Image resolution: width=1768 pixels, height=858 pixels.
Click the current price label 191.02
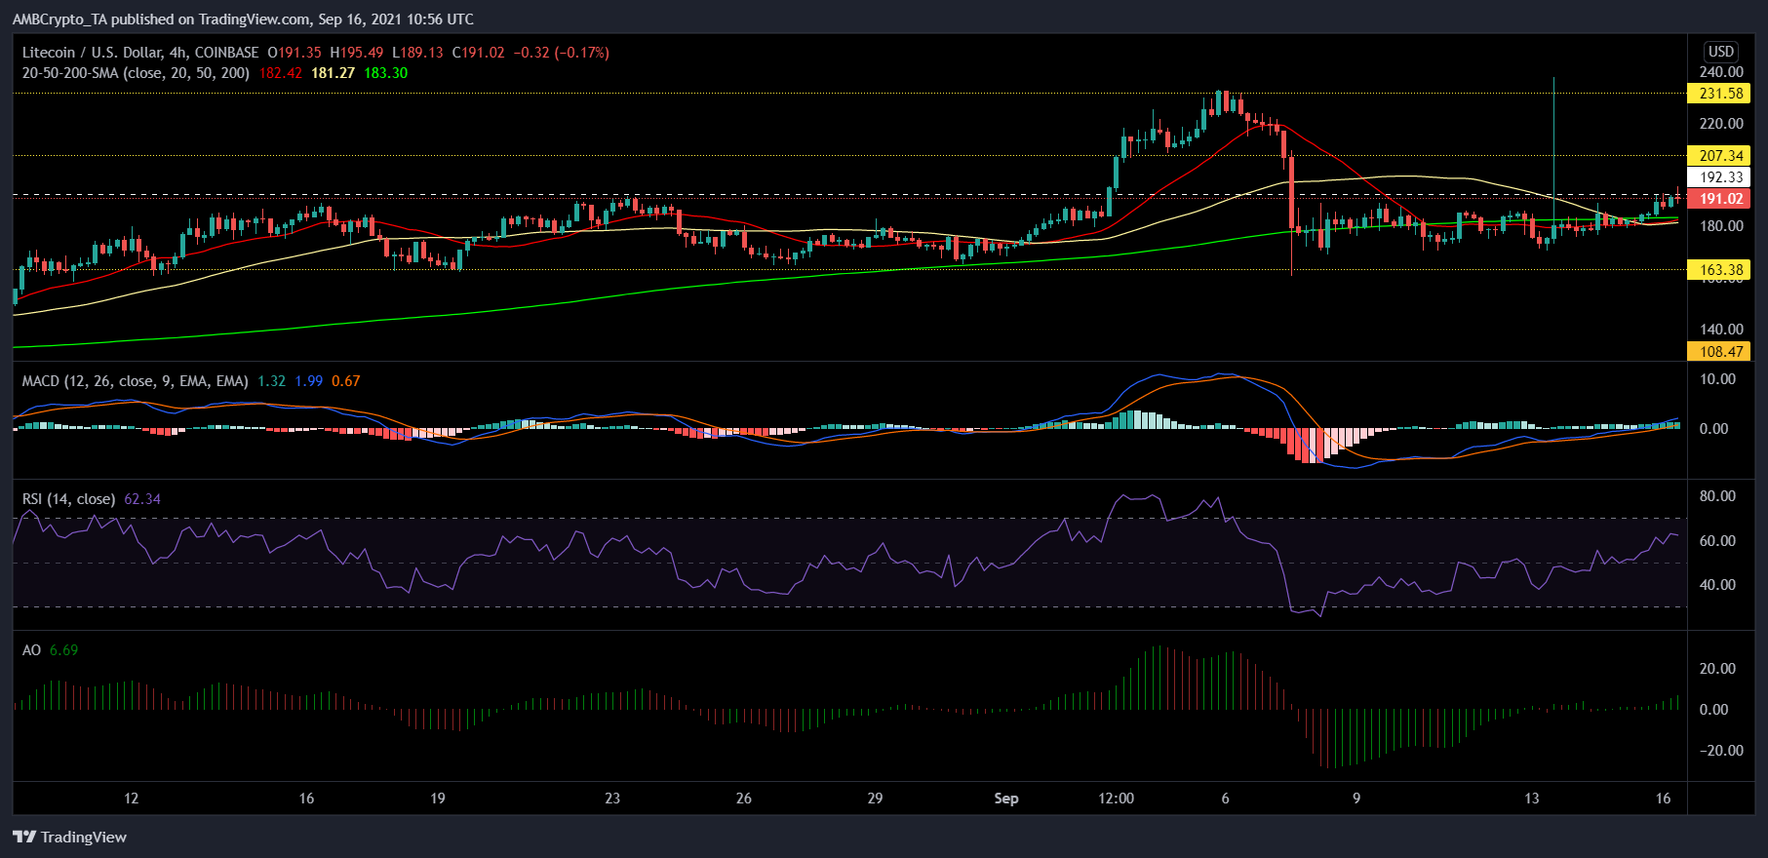tap(1719, 199)
